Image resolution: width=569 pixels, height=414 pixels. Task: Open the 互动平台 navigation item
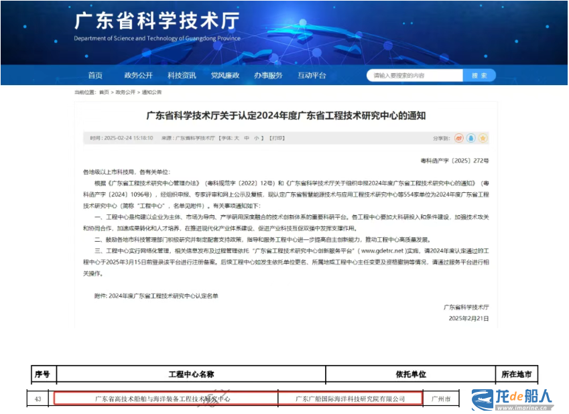point(312,76)
